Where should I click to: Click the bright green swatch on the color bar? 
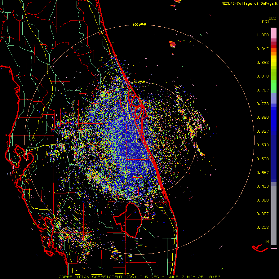tap(274, 85)
